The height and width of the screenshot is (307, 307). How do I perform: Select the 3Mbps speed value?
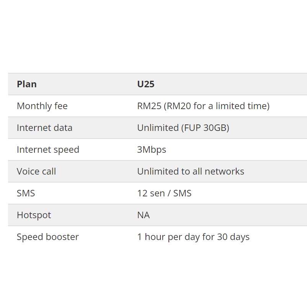[x=152, y=150]
